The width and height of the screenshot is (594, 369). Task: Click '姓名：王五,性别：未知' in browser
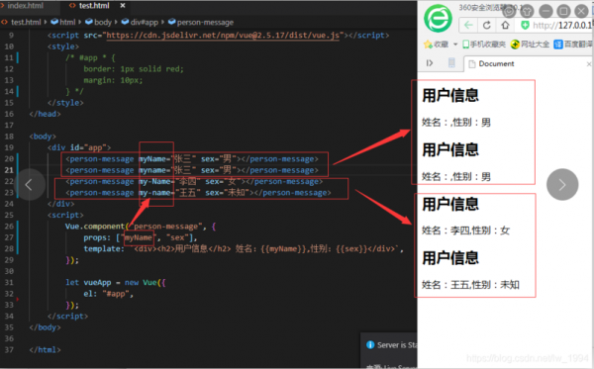pos(470,285)
